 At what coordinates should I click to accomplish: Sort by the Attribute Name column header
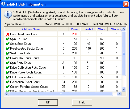31,29
